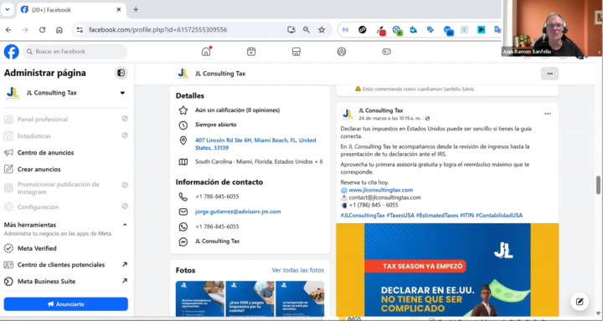
Task: Click Aún sin calificación (0 opiniones) text
Action: coord(237,110)
